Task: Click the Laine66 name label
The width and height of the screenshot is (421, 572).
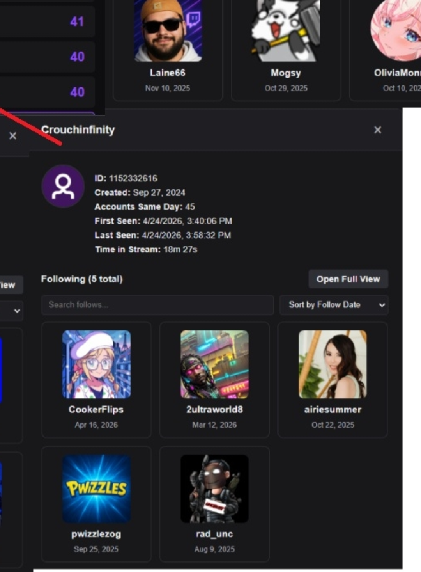Action: point(168,73)
